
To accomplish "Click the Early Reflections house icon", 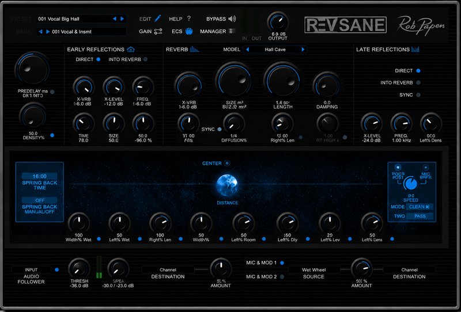I will (131, 50).
